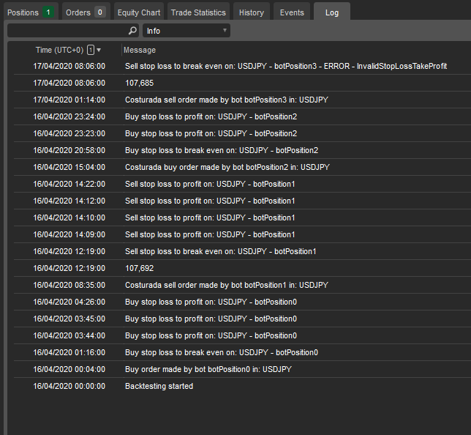Select Sell break even botPosition1 entry
This screenshot has width=471, height=435.
click(242, 251)
